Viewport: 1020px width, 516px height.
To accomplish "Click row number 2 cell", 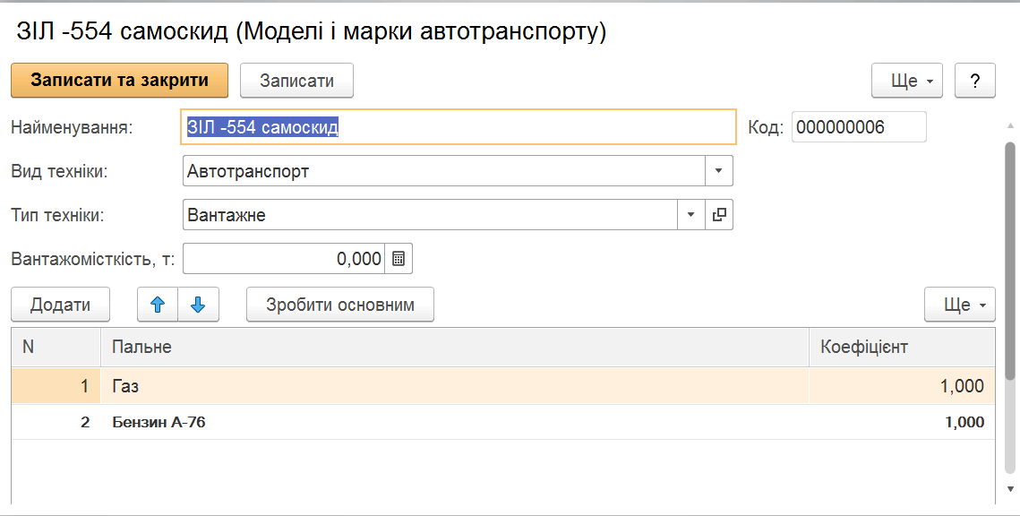I will 56,422.
